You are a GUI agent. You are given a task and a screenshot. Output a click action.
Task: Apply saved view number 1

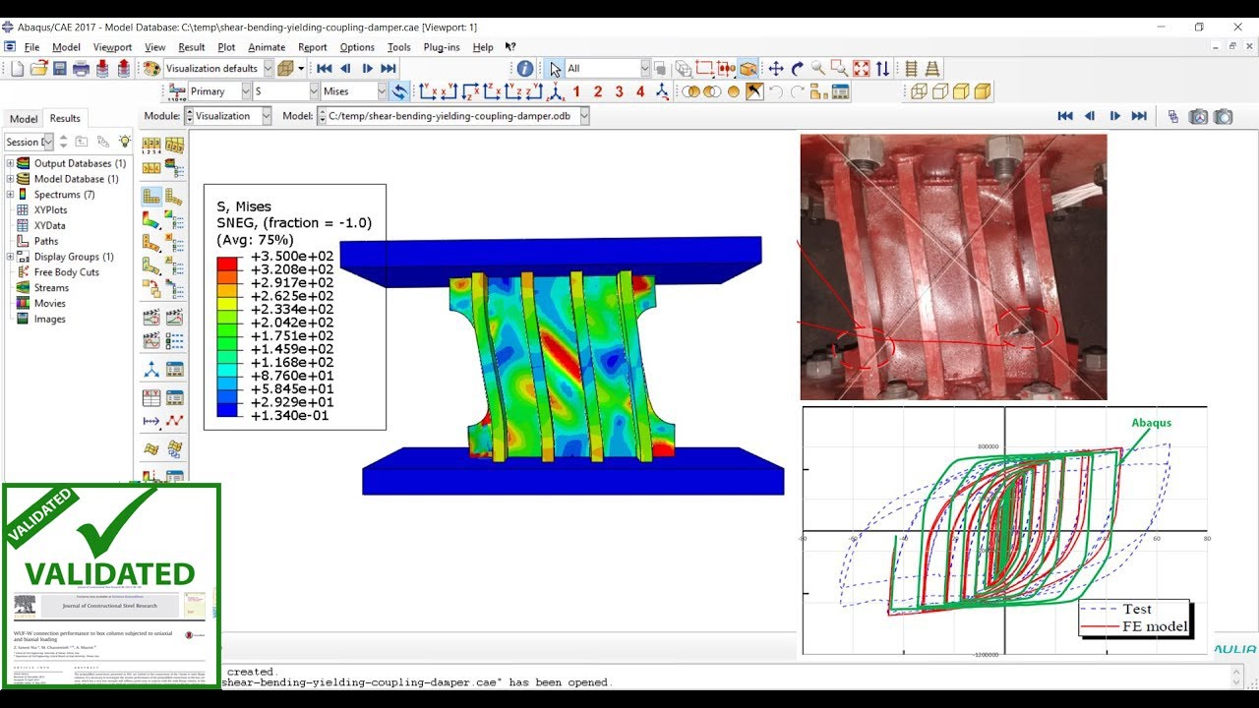click(576, 91)
